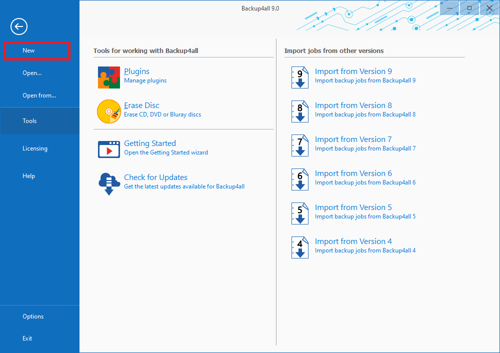The image size is (500, 353).
Task: Click the Import from Version 7 link
Action: point(353,139)
